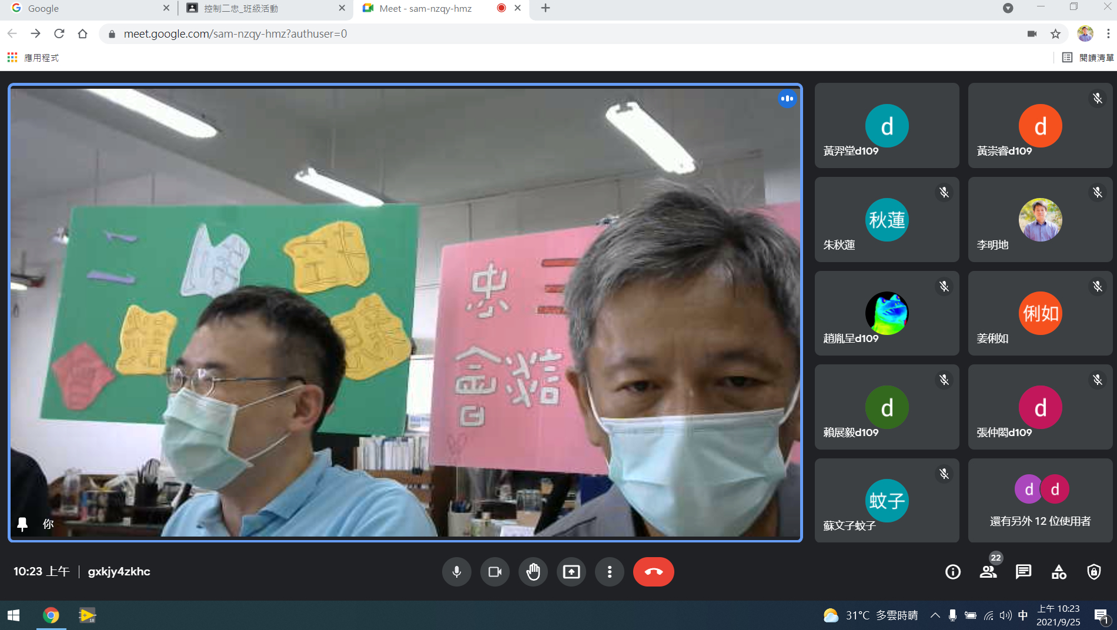Click muted mic icon on 朱秋蓮 tile

(944, 193)
